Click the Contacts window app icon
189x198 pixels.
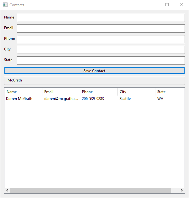click(x=5, y=5)
